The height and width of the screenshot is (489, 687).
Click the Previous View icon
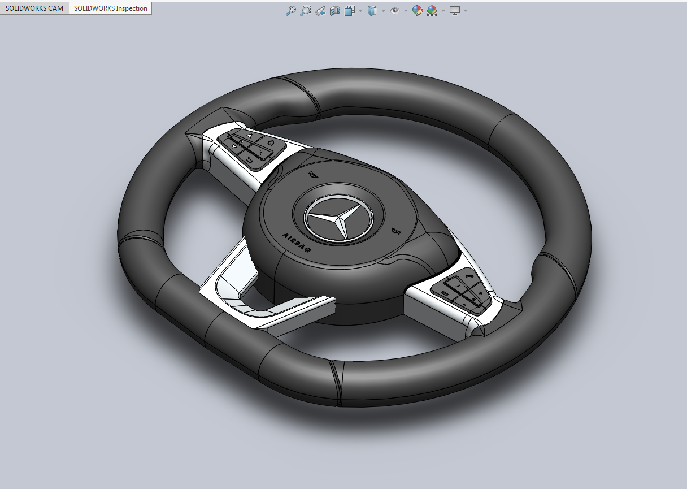(320, 10)
